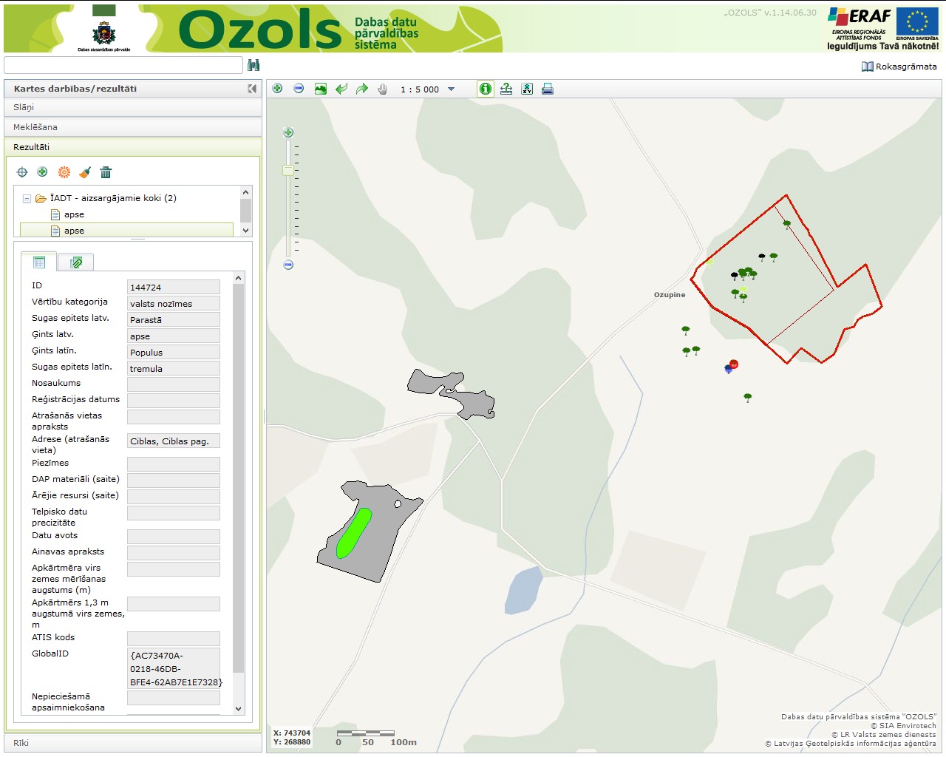The width and height of the screenshot is (946, 757).
Task: Click the map zoom slider handle
Action: (x=288, y=171)
